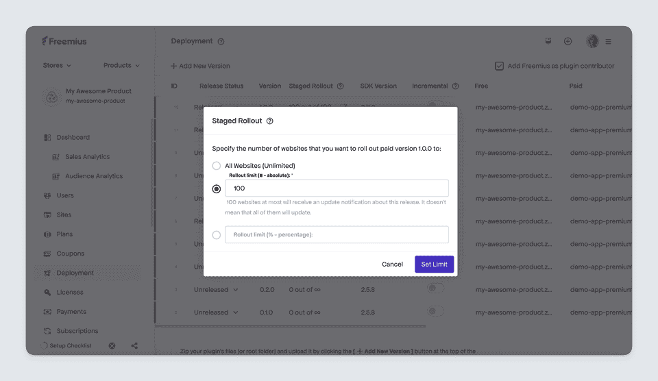Open the hamburger menu icon
The image size is (658, 381).
coord(608,42)
